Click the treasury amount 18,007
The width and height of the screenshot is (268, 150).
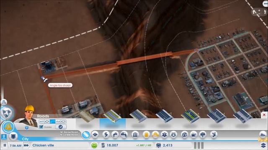[x=112, y=145]
